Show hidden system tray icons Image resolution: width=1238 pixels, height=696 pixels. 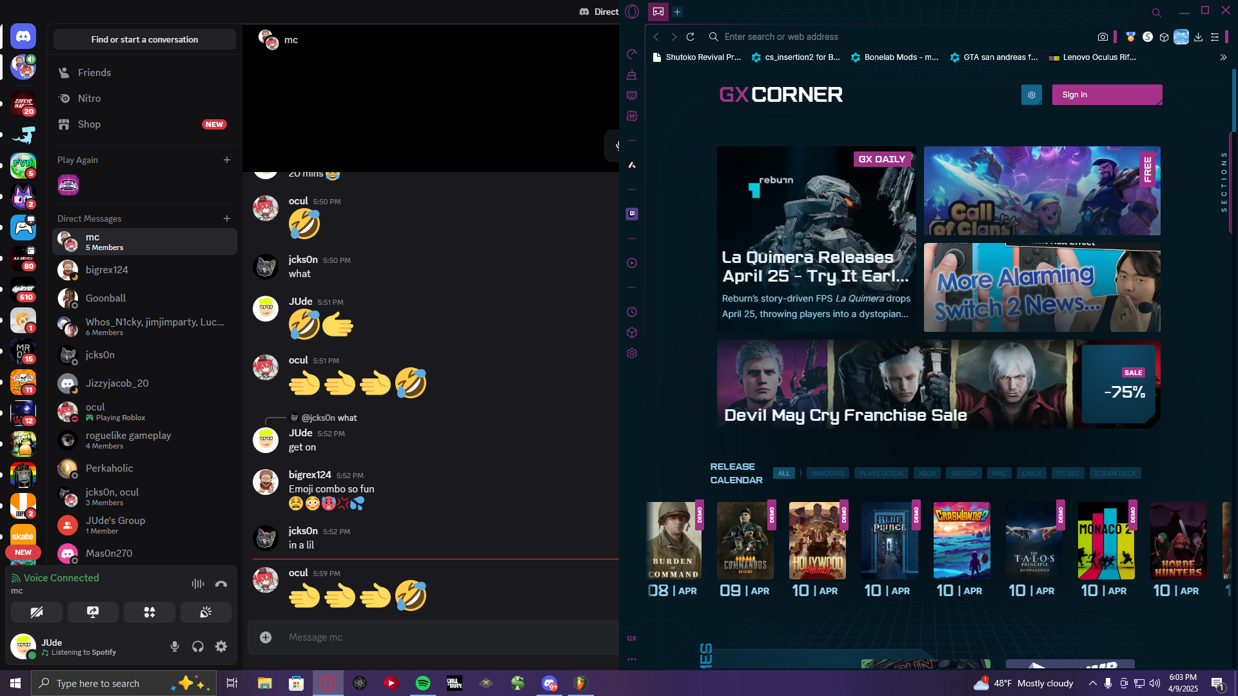point(1092,683)
